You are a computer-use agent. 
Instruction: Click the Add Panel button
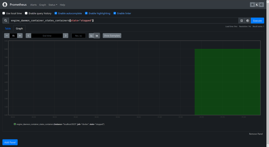click(x=10, y=142)
